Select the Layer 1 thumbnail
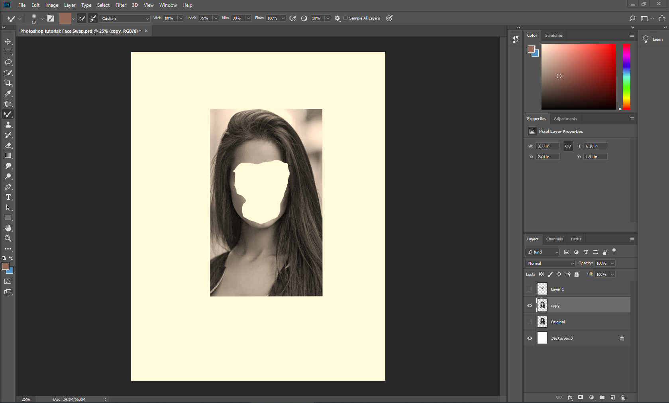 click(542, 289)
